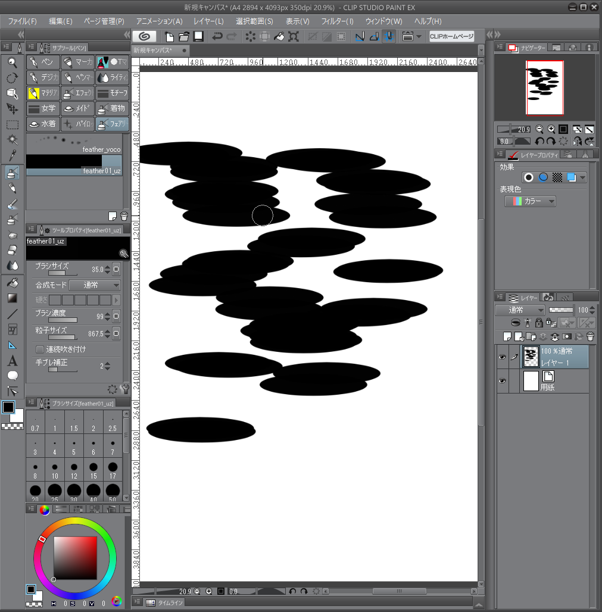Redo action in toolbar
602x612 pixels.
click(x=232, y=36)
